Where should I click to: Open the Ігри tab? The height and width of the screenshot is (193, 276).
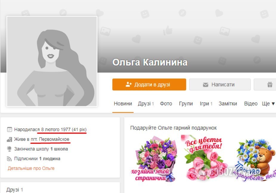(x=206, y=104)
